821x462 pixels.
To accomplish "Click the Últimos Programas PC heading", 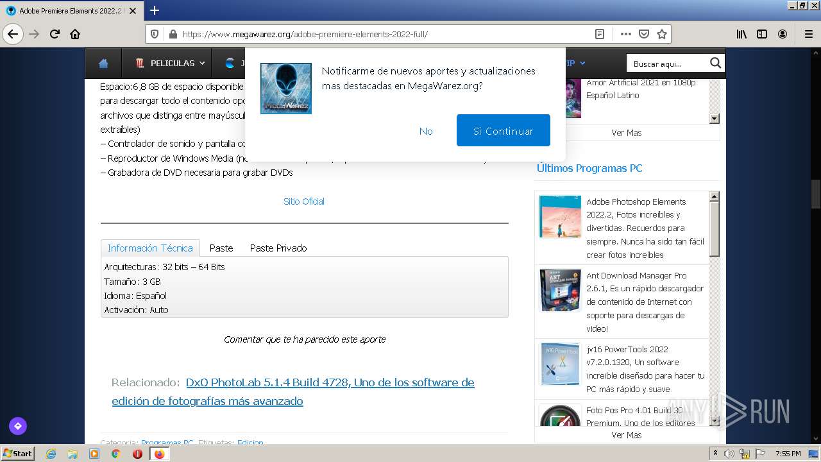I will coord(589,168).
